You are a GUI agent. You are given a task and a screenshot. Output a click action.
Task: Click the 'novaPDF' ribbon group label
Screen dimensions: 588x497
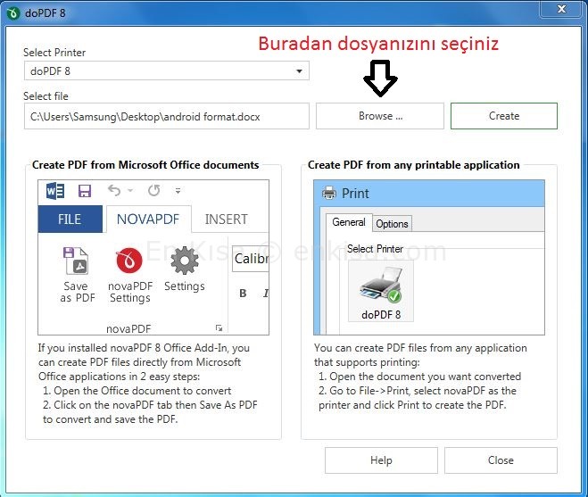(128, 329)
